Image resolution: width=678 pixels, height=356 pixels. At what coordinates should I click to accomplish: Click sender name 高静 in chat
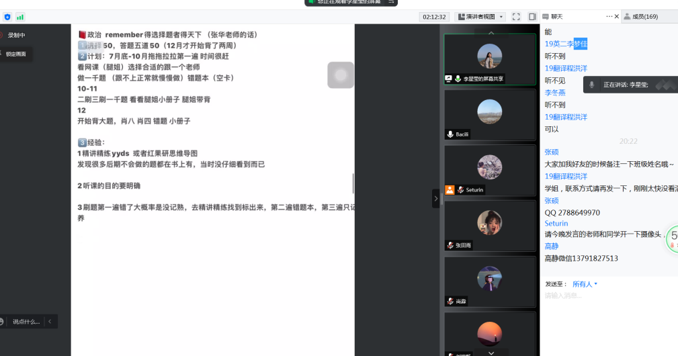click(x=551, y=247)
